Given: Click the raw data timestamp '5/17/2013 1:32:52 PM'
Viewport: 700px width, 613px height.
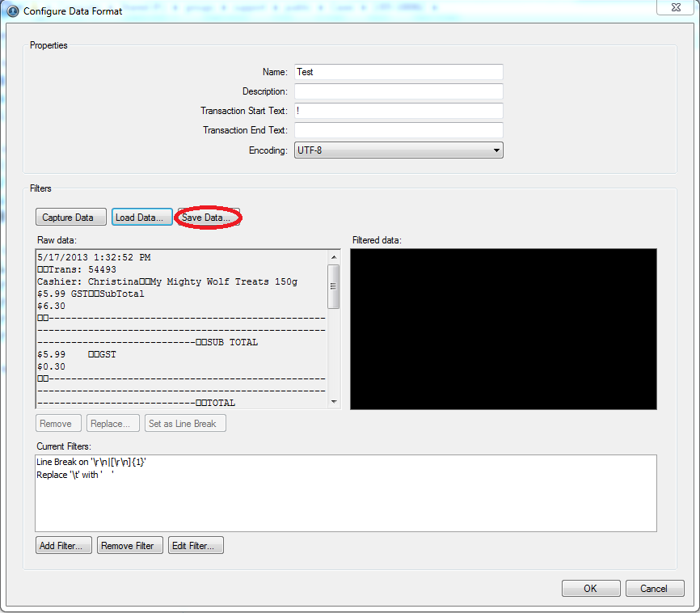Looking at the screenshot, I should pyautogui.click(x=95, y=257).
